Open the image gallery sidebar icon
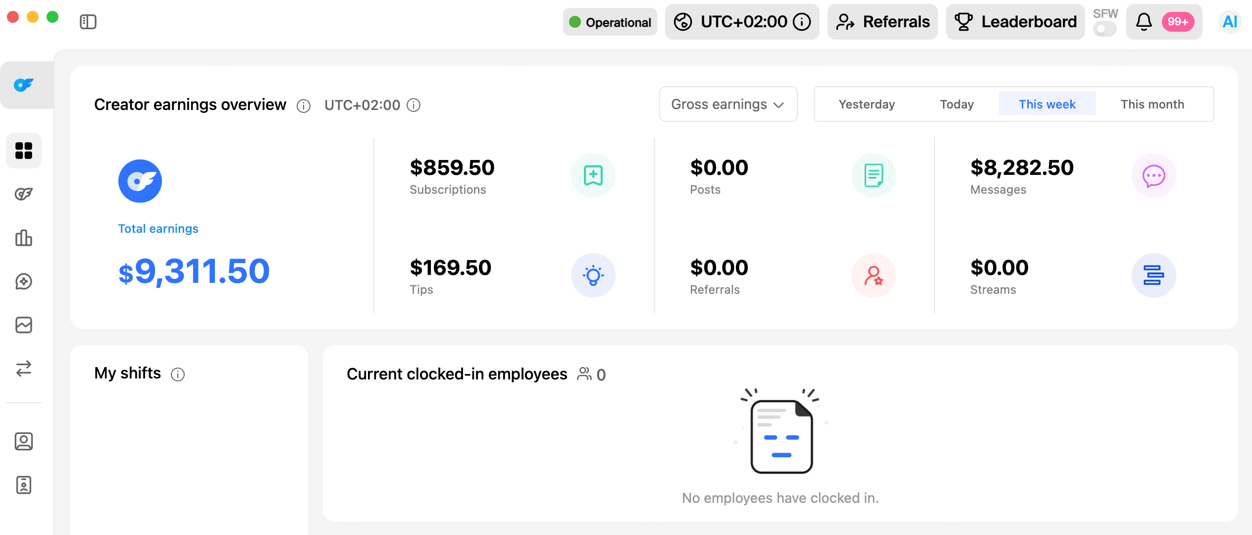 24,325
